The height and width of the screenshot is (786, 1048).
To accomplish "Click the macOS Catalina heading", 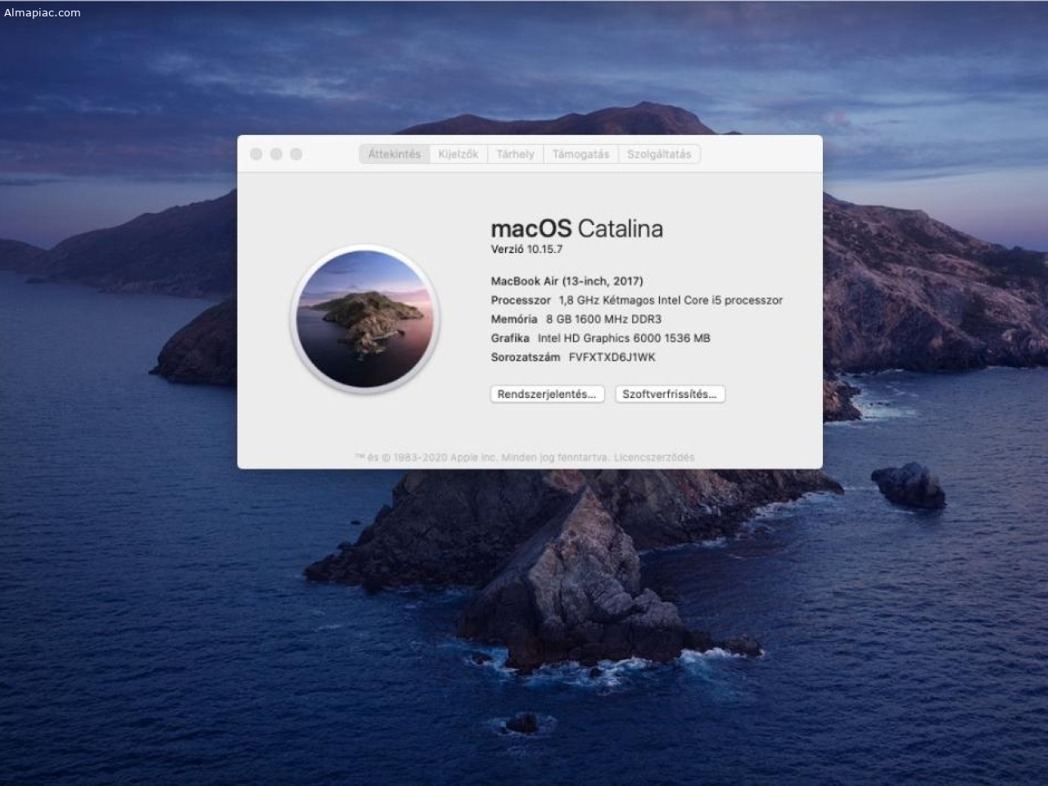I will 576,228.
